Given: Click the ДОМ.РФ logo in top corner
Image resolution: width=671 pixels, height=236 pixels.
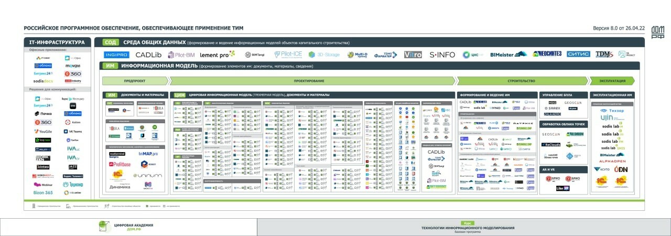Looking at the screenshot, I should pos(657,32).
